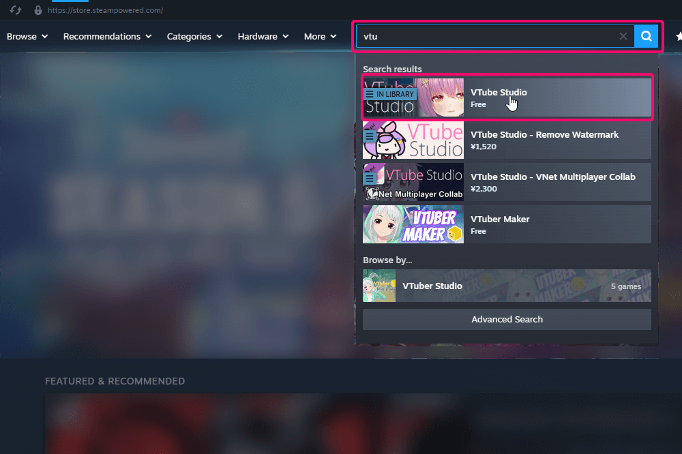Screen dimensions: 682x454
Task: Open the More menu
Action: point(321,36)
